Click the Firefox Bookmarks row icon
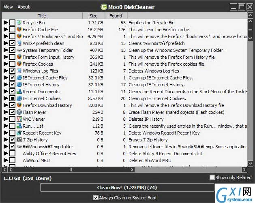 click(x=19, y=36)
